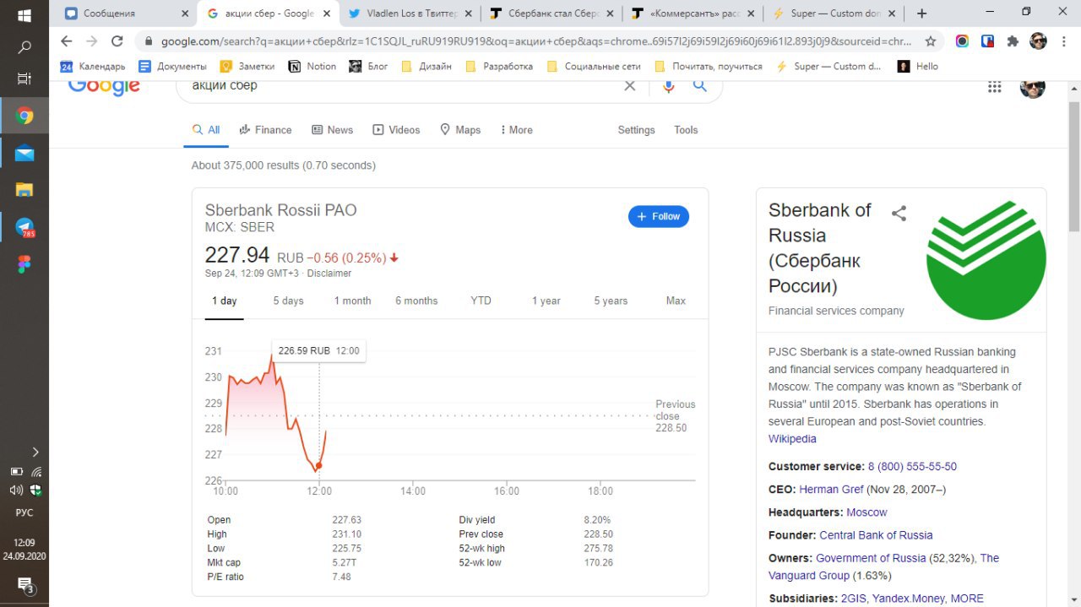Click the Google logo
This screenshot has width=1081, height=607.
click(104, 87)
